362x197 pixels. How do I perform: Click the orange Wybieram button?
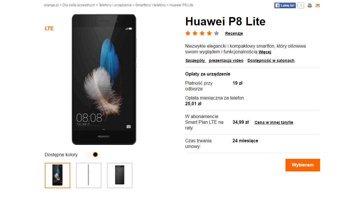click(303, 165)
